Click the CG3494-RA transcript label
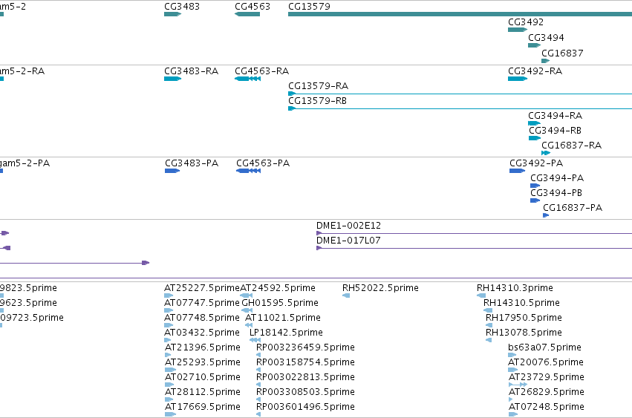Screen dimensions: 632x418 click(x=555, y=116)
